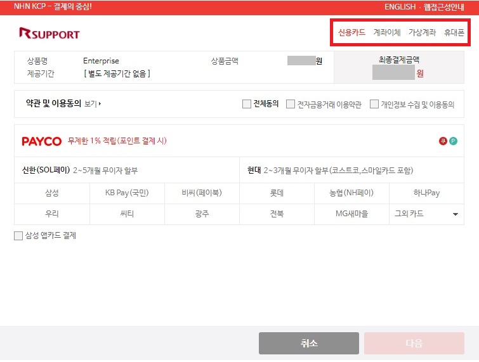The image size is (479, 362).
Task: Check 전자금융거래 이용약관 checkbox
Action: [291, 104]
